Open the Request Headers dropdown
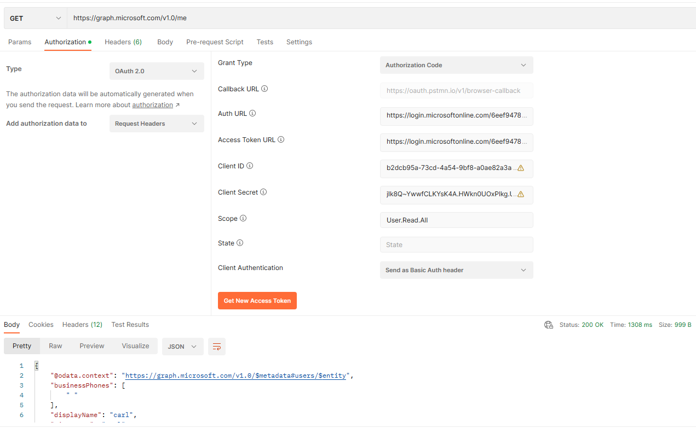Screen dimensions: 696x428 pyautogui.click(x=157, y=124)
